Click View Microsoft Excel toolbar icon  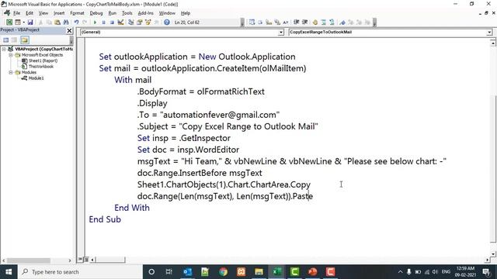[x=9, y=22]
